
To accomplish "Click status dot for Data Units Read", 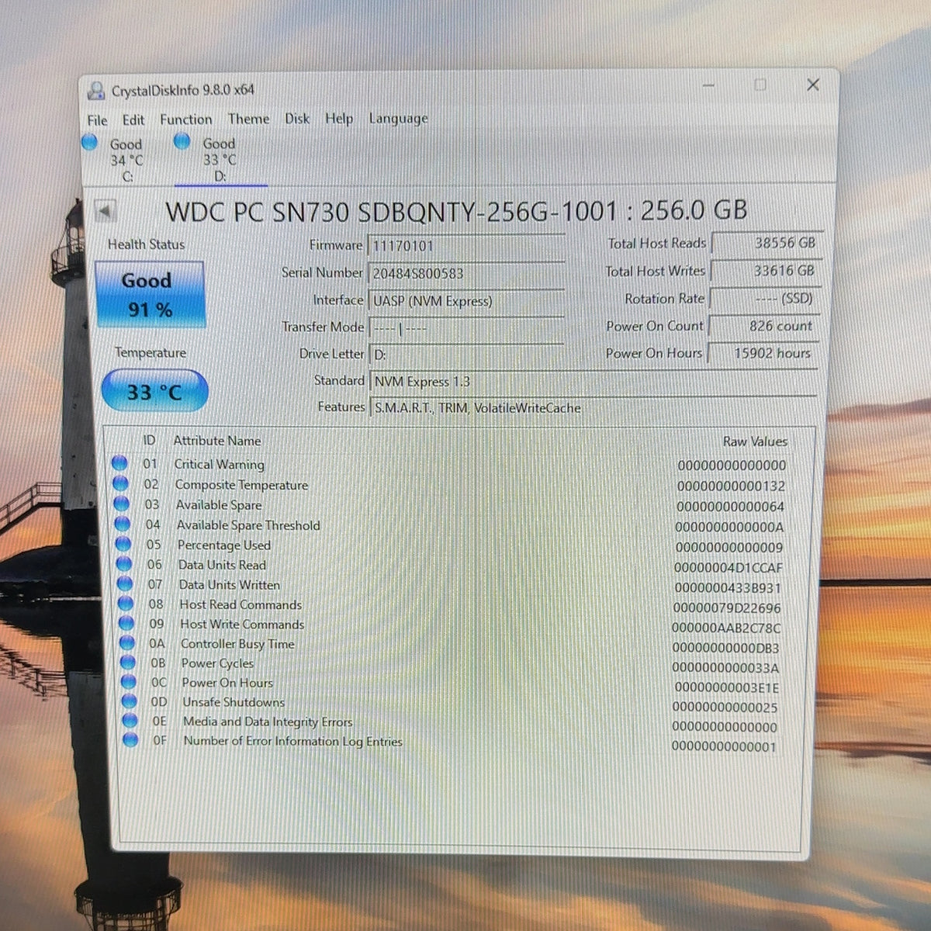I will (x=123, y=565).
